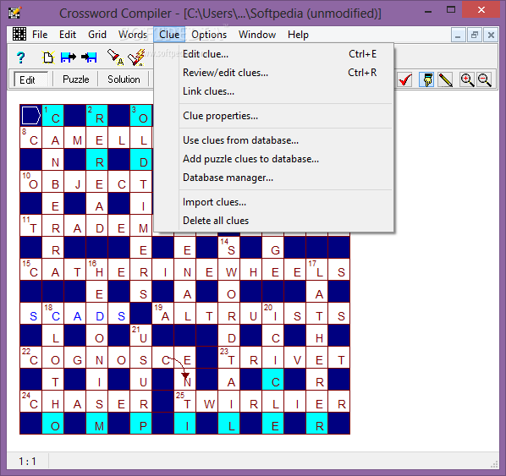This screenshot has width=506, height=476.
Task: Select the pointing hand tool icon
Action: tap(427, 79)
